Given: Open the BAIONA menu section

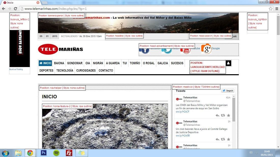Looking at the screenshot, I should [59, 63].
